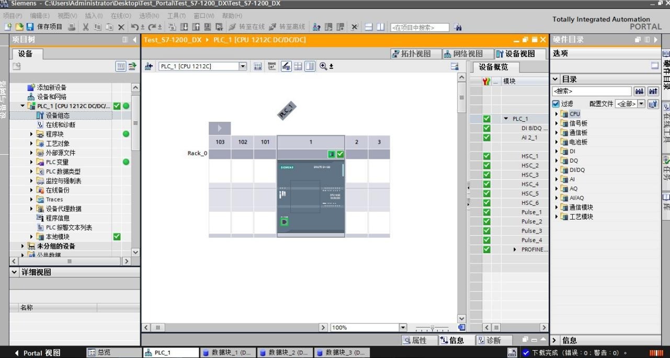Viewport: 670px width, 358px height.
Task: Click the search binoculars icon beside project search
Action: (x=458, y=27)
